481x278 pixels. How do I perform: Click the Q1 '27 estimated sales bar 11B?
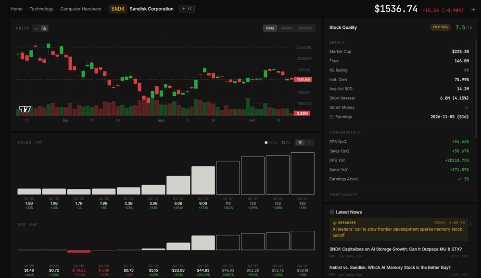228,178
